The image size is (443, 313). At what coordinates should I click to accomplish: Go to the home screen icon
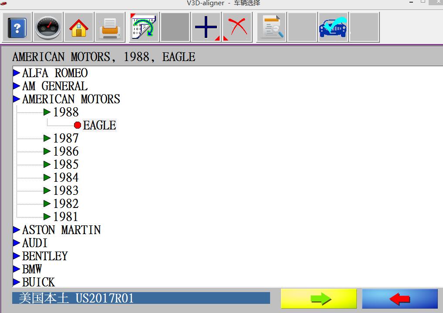point(78,27)
